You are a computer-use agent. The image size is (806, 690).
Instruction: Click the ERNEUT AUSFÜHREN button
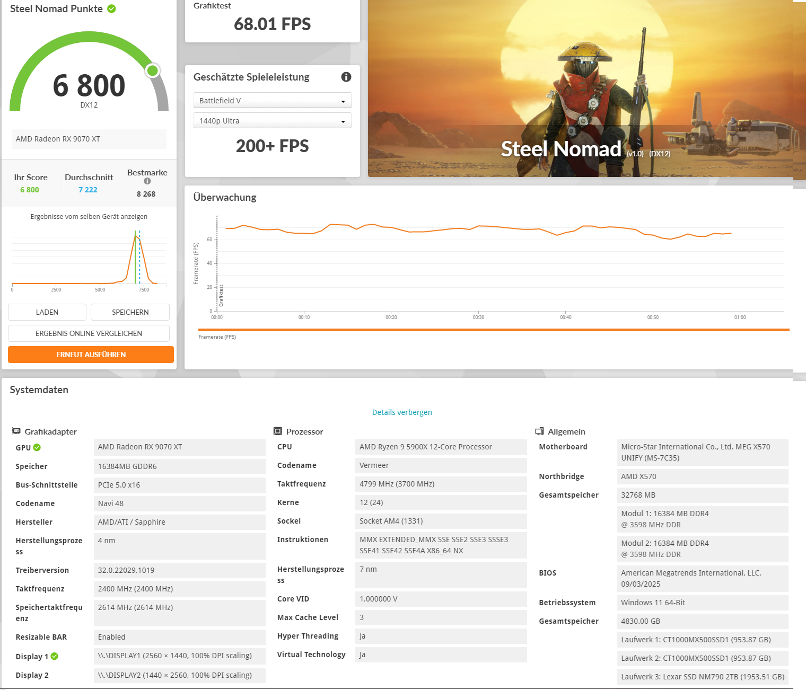[90, 354]
